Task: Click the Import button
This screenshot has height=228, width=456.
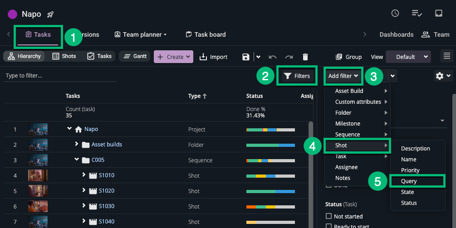Action: (x=213, y=57)
